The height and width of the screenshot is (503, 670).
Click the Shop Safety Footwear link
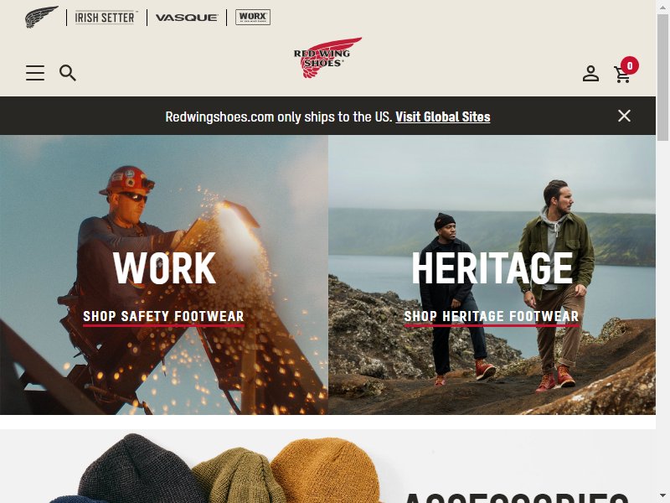point(163,317)
